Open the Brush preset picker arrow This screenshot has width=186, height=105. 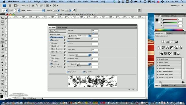(x=19, y=10)
